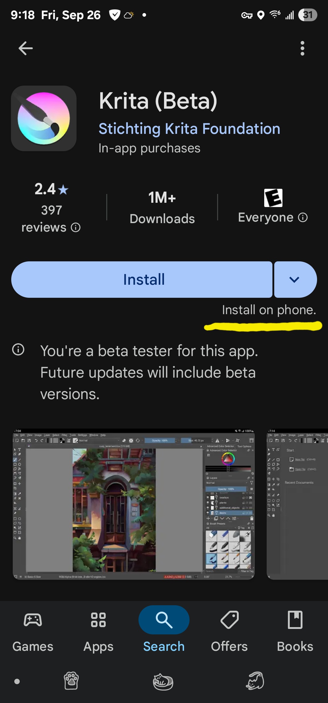
Task: Switch to the Offers tab
Action: click(230, 631)
